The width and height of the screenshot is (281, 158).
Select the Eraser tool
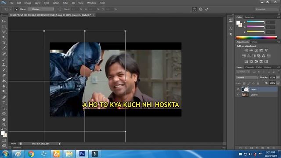(x=4, y=75)
